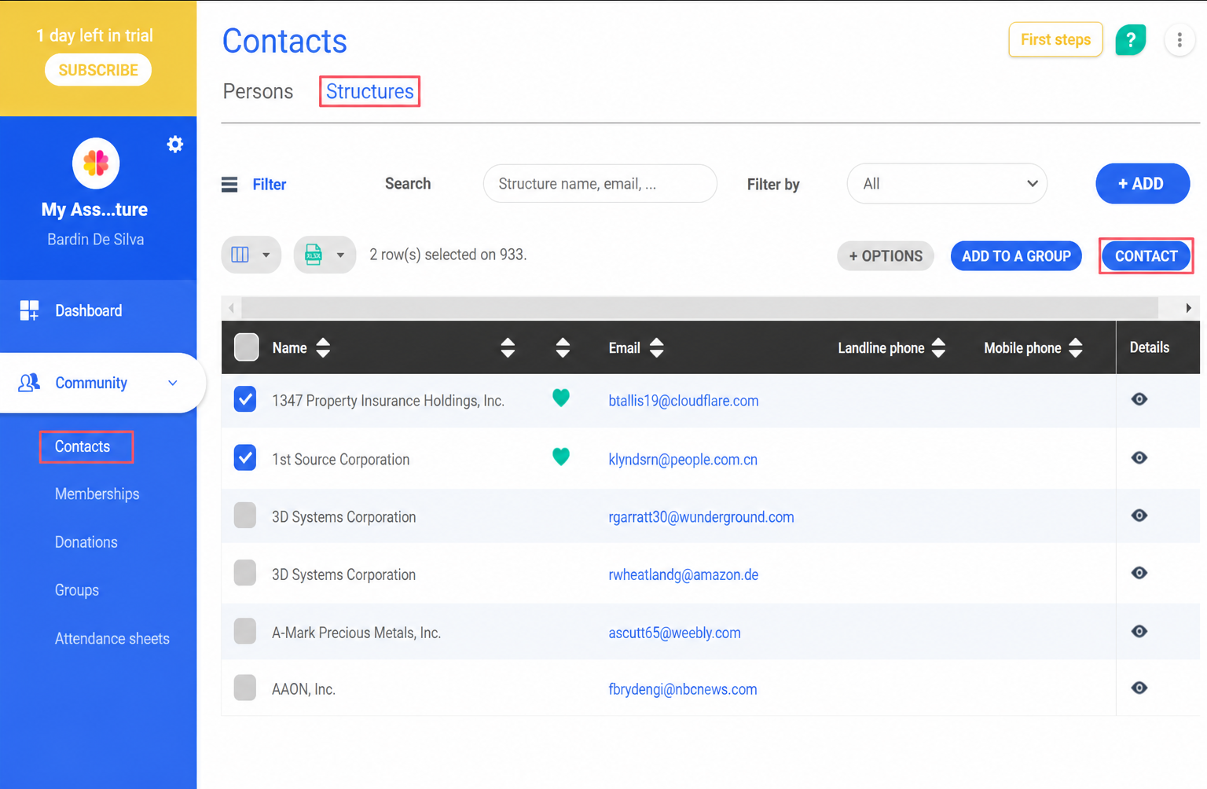1207x789 pixels.
Task: Open settings gear in sidebar
Action: (175, 144)
